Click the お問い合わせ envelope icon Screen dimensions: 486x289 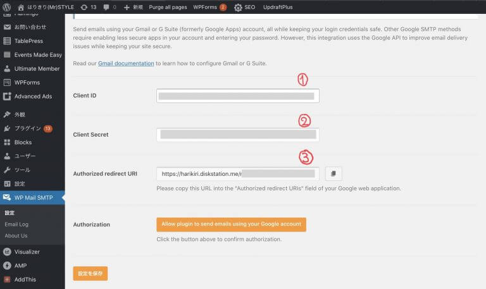[7, 27]
